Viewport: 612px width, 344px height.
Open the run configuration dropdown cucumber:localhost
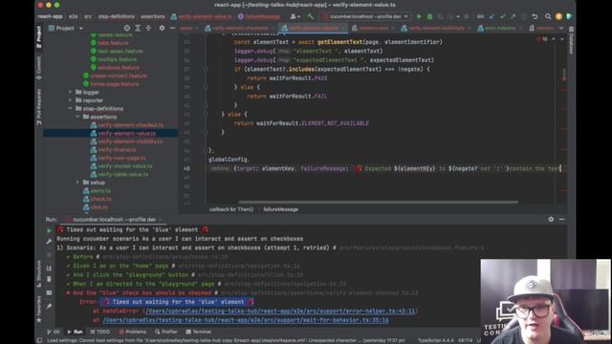tap(365, 17)
